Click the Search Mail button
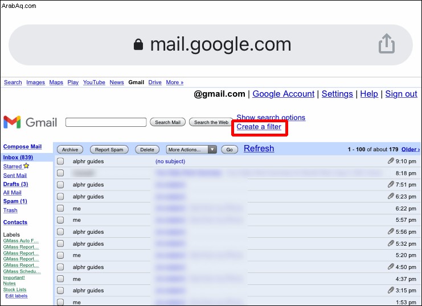The image size is (422, 306). coord(167,122)
